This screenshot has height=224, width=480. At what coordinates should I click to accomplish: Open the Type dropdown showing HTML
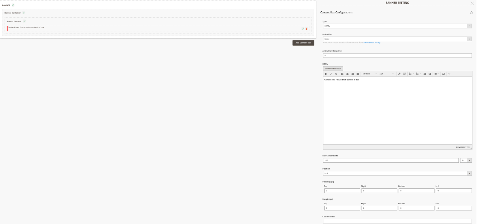pyautogui.click(x=397, y=26)
